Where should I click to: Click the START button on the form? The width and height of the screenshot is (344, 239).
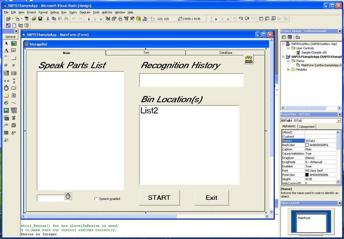coord(159,198)
